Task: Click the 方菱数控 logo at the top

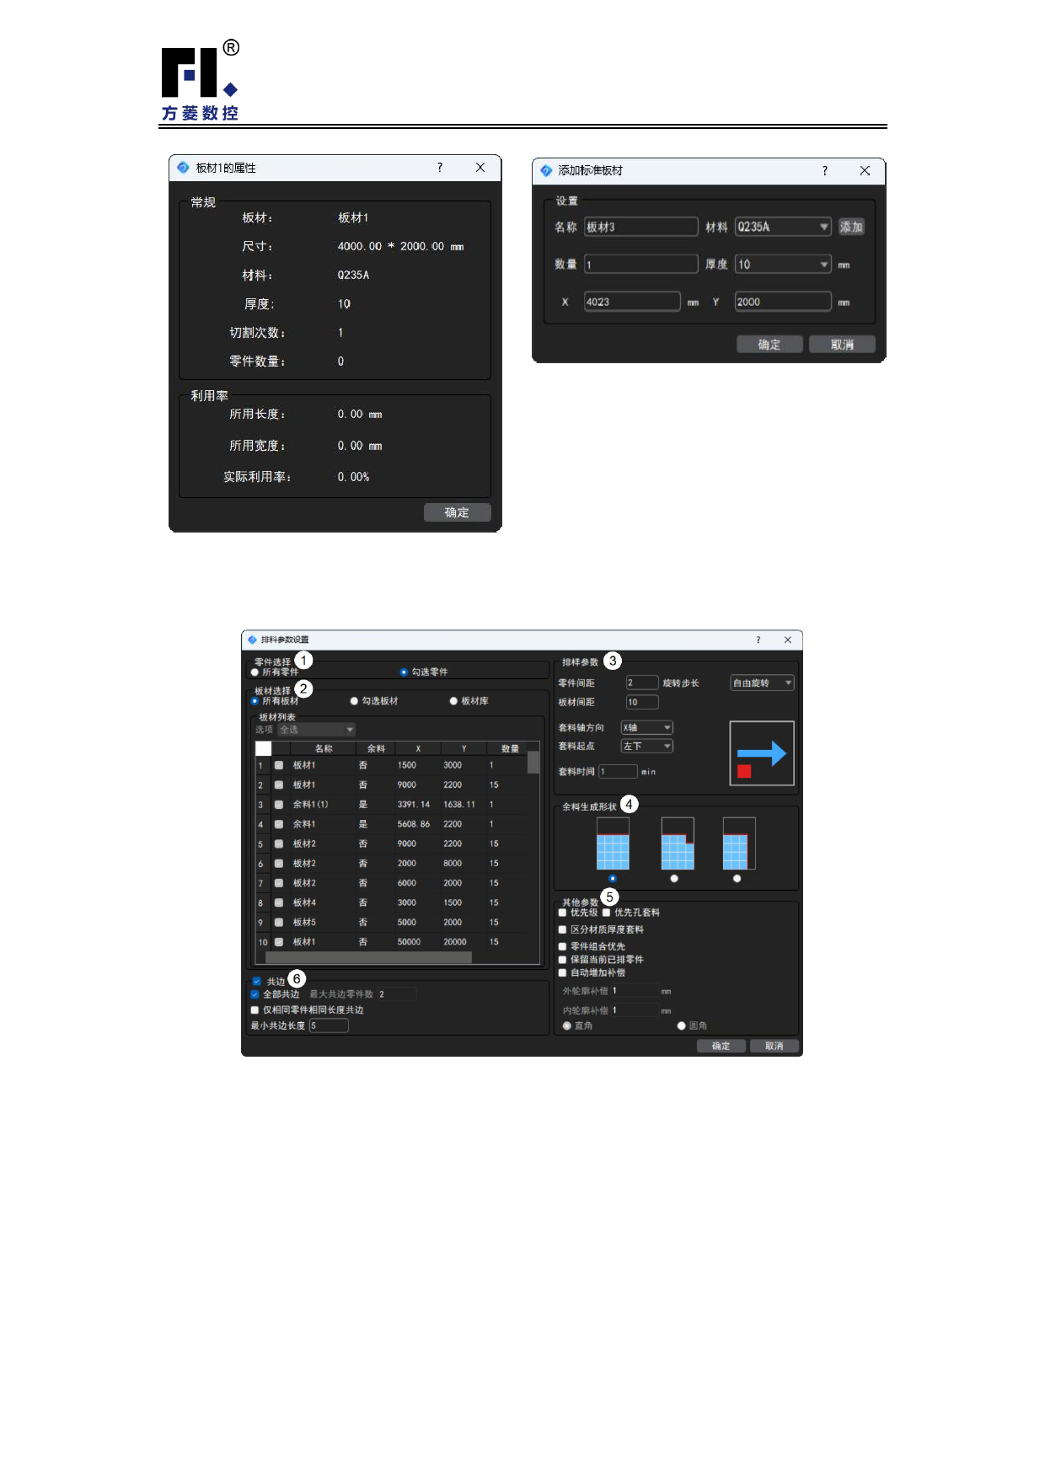Action: pos(201,83)
